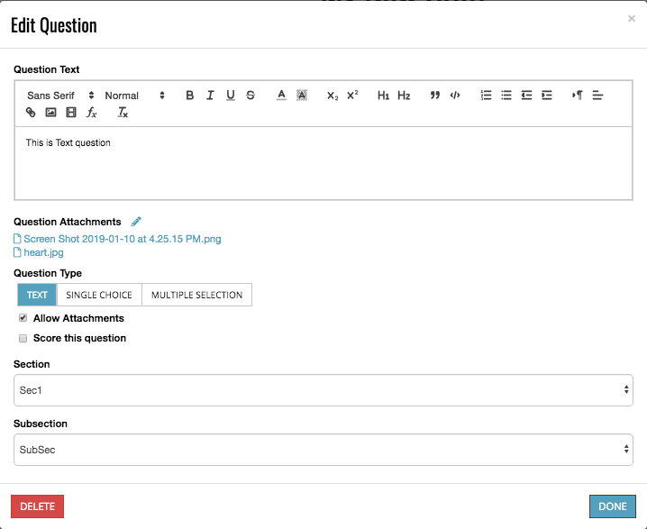Screen dimensions: 647x529
Task: Toggle strikethrough formatting button
Action: pyautogui.click(x=251, y=96)
